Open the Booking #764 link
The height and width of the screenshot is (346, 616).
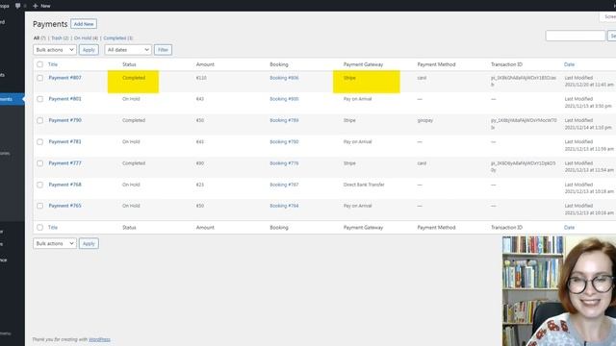(284, 206)
